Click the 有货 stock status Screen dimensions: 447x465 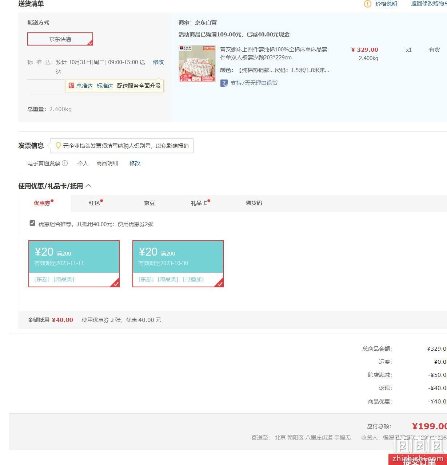tap(434, 50)
